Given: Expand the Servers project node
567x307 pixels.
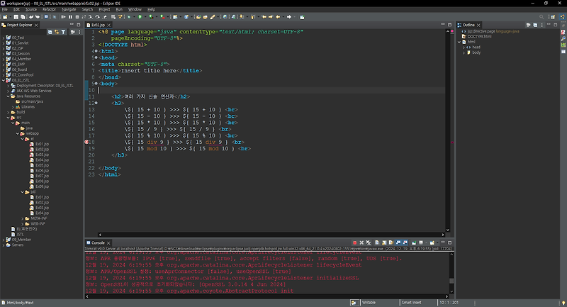Looking at the screenshot, I should (x=4, y=245).
